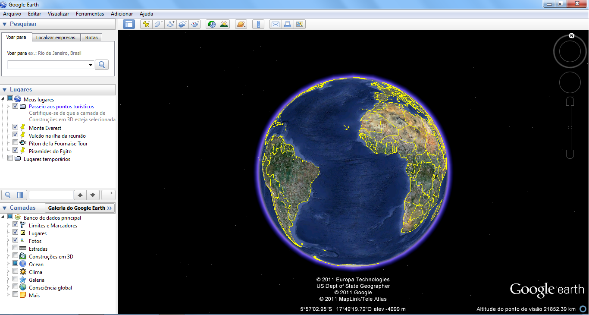This screenshot has width=589, height=315.
Task: Toggle sunlight across the landscape
Action: pyautogui.click(x=224, y=24)
